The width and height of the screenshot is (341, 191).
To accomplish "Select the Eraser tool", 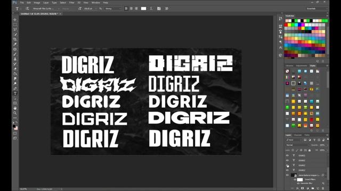I will point(15,69).
